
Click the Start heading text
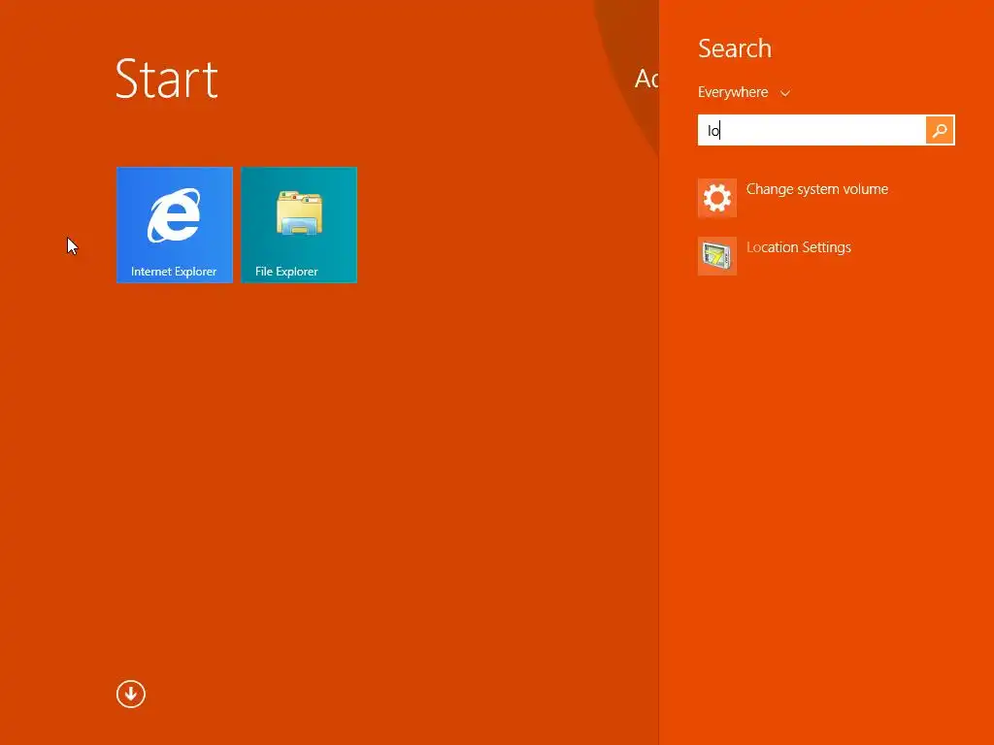click(x=167, y=79)
